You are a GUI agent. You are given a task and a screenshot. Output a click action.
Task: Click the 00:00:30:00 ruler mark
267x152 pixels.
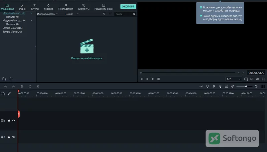click(135, 93)
